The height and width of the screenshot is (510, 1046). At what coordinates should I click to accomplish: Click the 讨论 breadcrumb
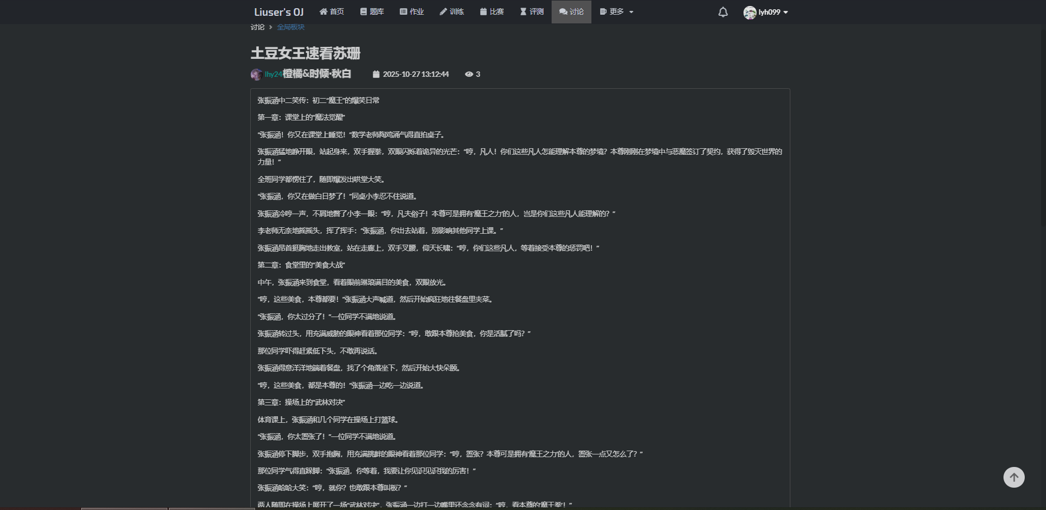tap(257, 27)
